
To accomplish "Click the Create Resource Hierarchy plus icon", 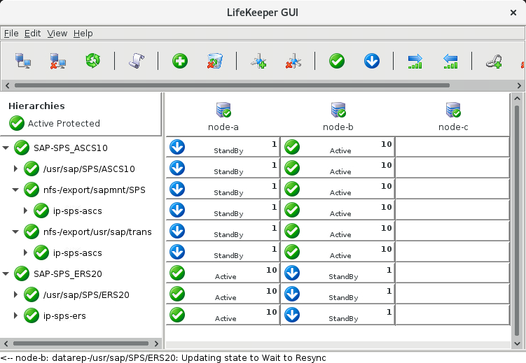I will coord(180,61).
